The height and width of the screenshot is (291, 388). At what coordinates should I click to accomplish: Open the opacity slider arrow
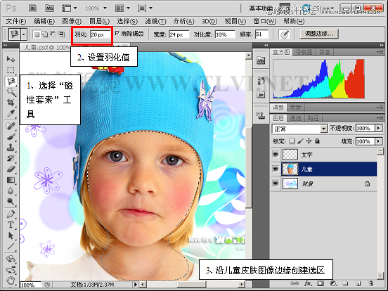(x=378, y=128)
